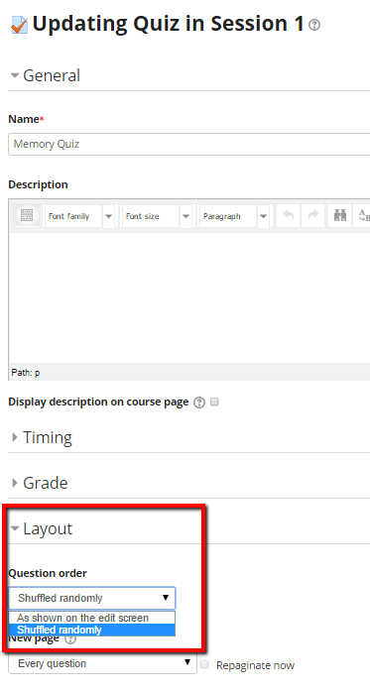This screenshot has height=691, width=370.
Task: Open the Font size dropdown
Action: [x=157, y=216]
